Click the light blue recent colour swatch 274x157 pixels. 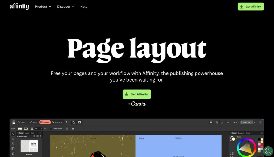(262, 149)
